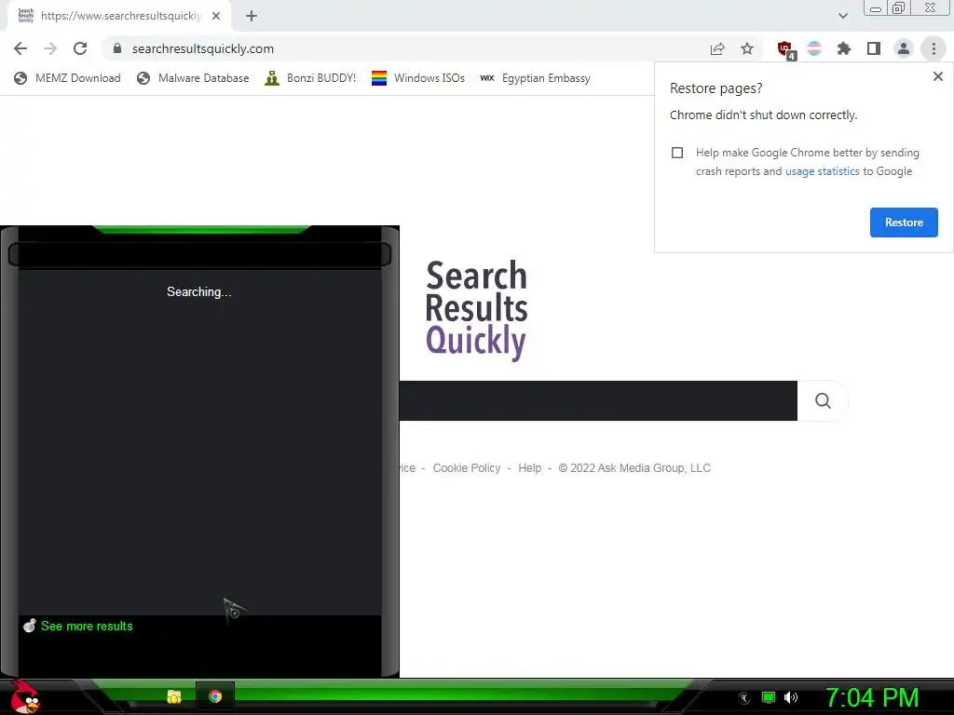Click the striped flag extension icon
This screenshot has height=715, width=954.
coord(814,48)
